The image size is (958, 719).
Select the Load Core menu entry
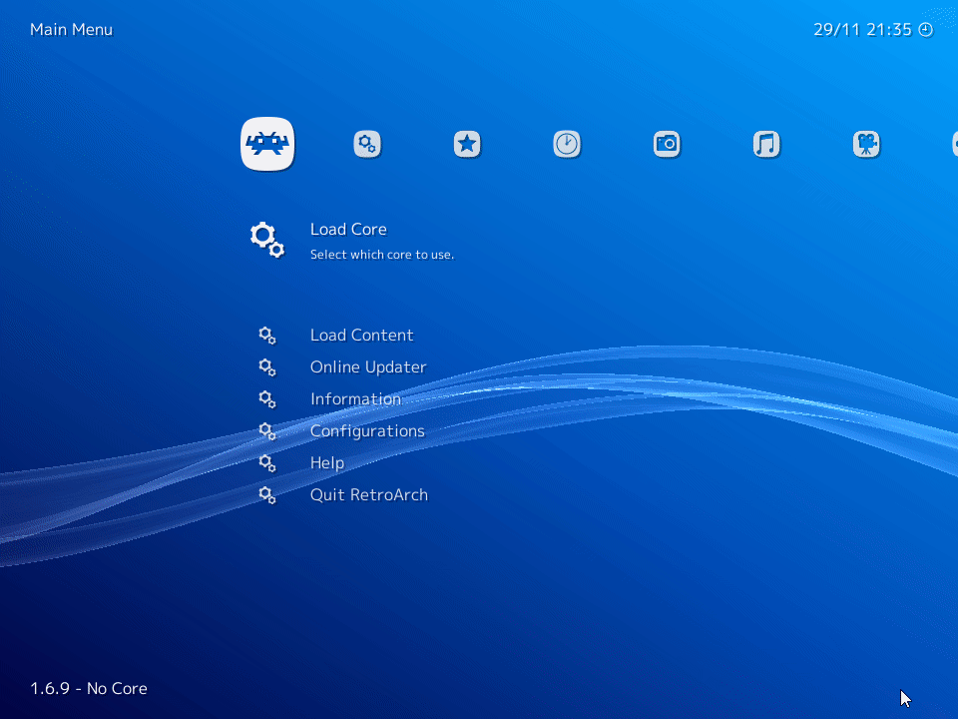pos(348,230)
